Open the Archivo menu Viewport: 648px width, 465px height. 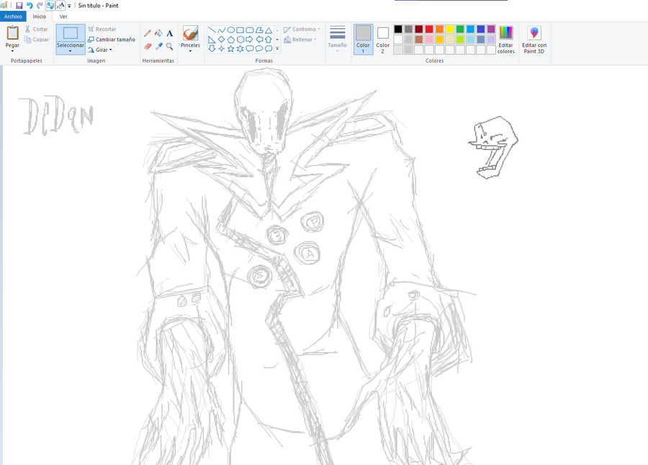pos(13,17)
